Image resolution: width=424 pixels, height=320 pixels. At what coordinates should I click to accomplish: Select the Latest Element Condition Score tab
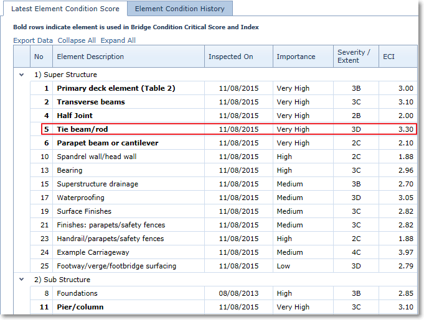coord(65,9)
